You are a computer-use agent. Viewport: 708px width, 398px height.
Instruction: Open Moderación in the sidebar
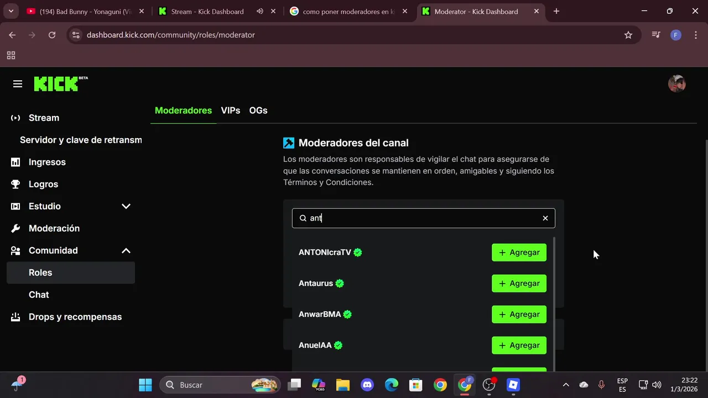click(x=71, y=228)
